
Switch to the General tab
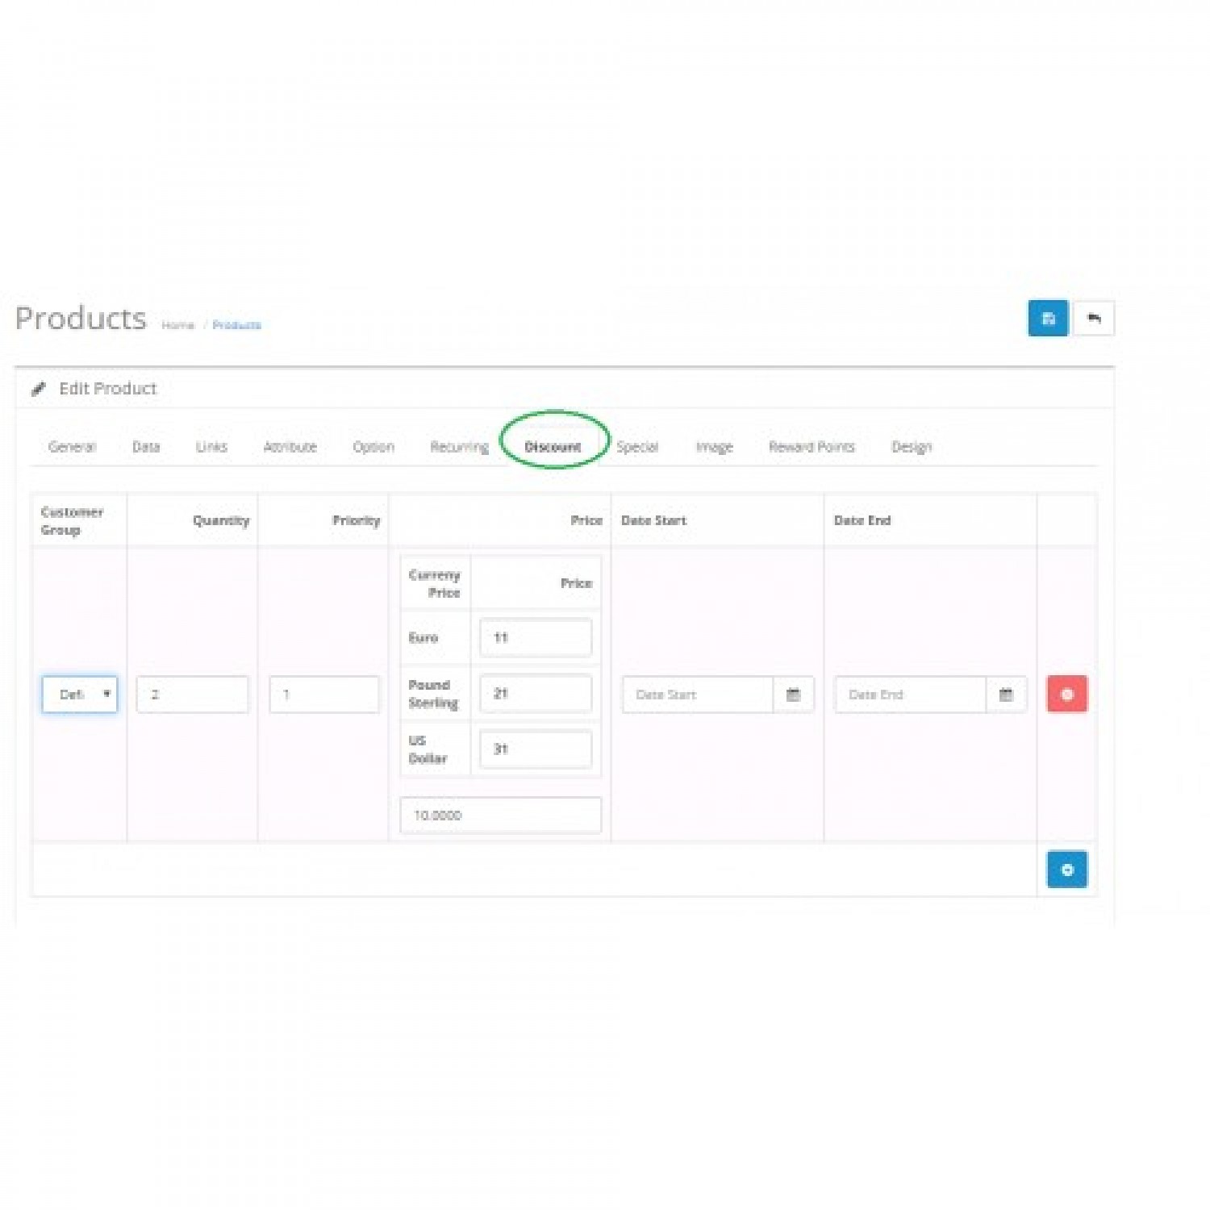click(72, 447)
